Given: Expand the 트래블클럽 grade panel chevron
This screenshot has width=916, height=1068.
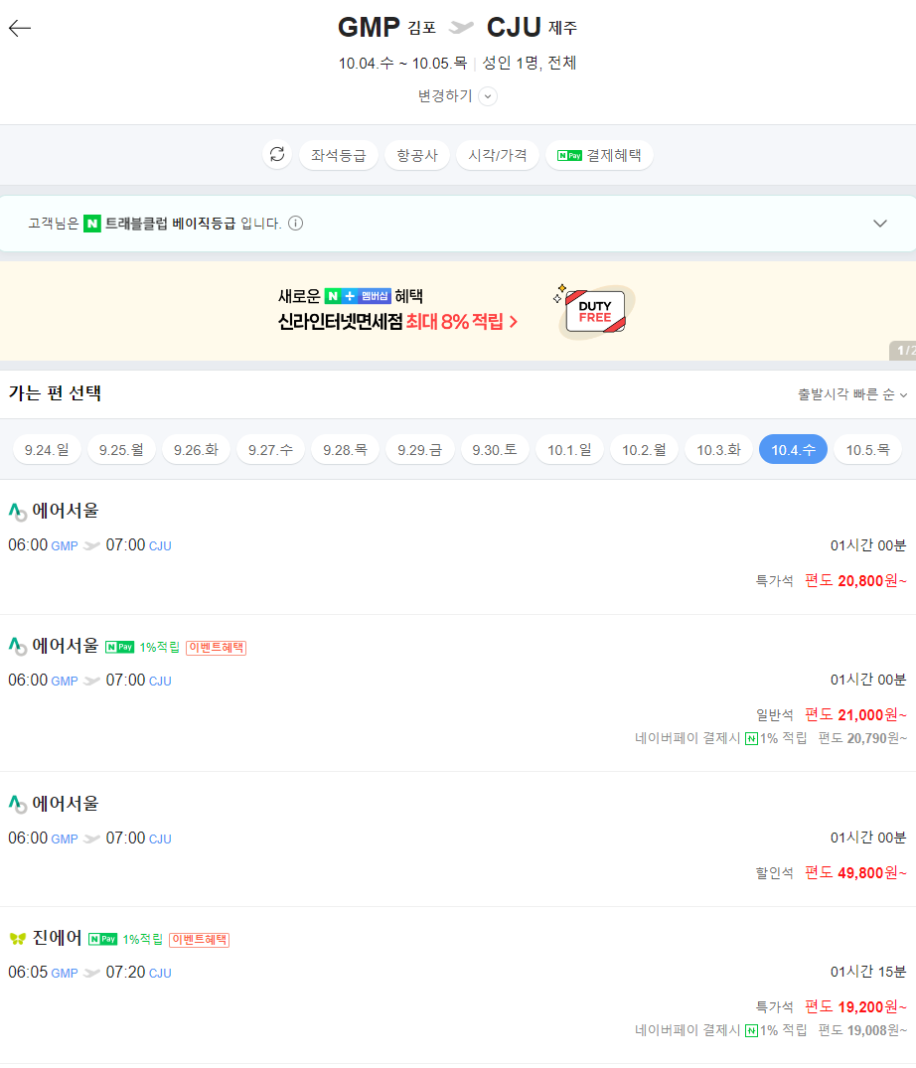Looking at the screenshot, I should pyautogui.click(x=880, y=224).
